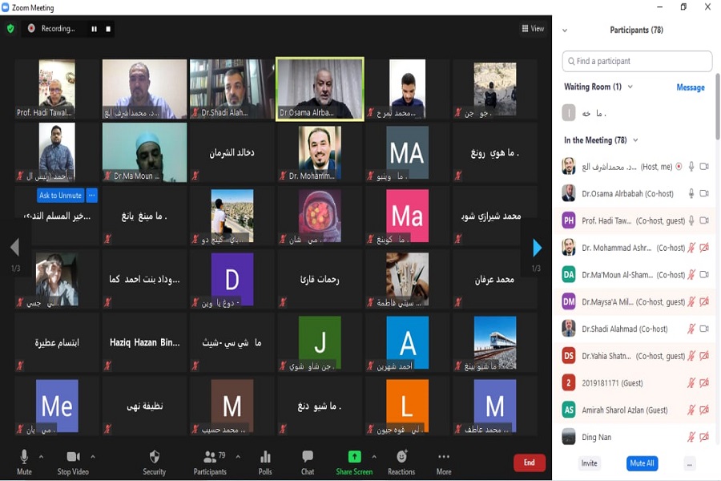The width and height of the screenshot is (721, 481).
Task: Select the Ding Nan participant name
Action: point(596,437)
